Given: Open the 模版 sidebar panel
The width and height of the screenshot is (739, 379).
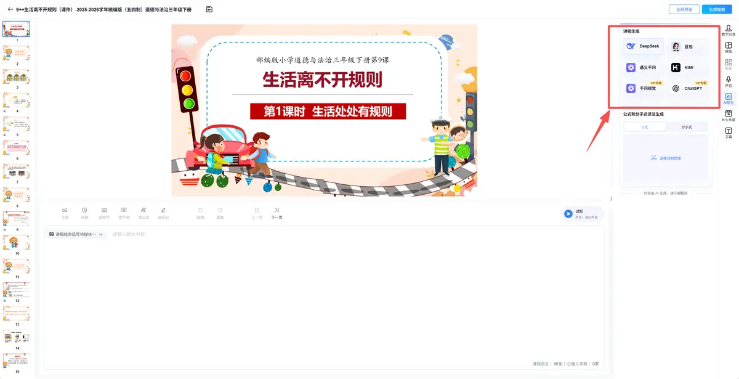Looking at the screenshot, I should coord(729,47).
